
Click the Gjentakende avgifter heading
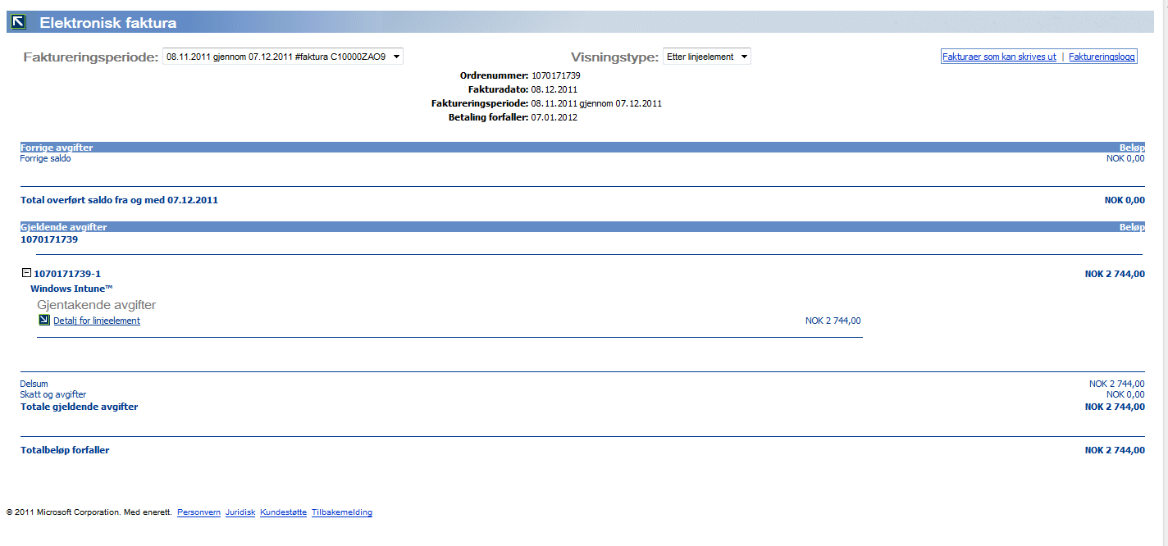(97, 305)
